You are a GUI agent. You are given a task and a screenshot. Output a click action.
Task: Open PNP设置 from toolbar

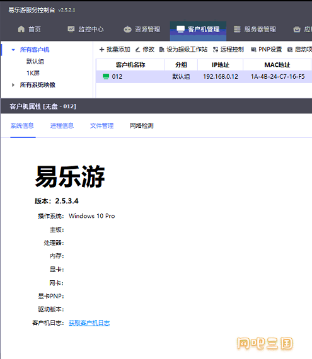click(267, 50)
